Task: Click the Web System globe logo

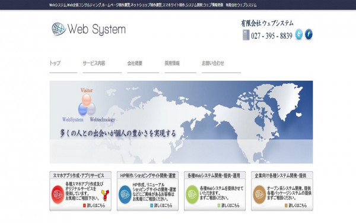Action: [x=59, y=29]
